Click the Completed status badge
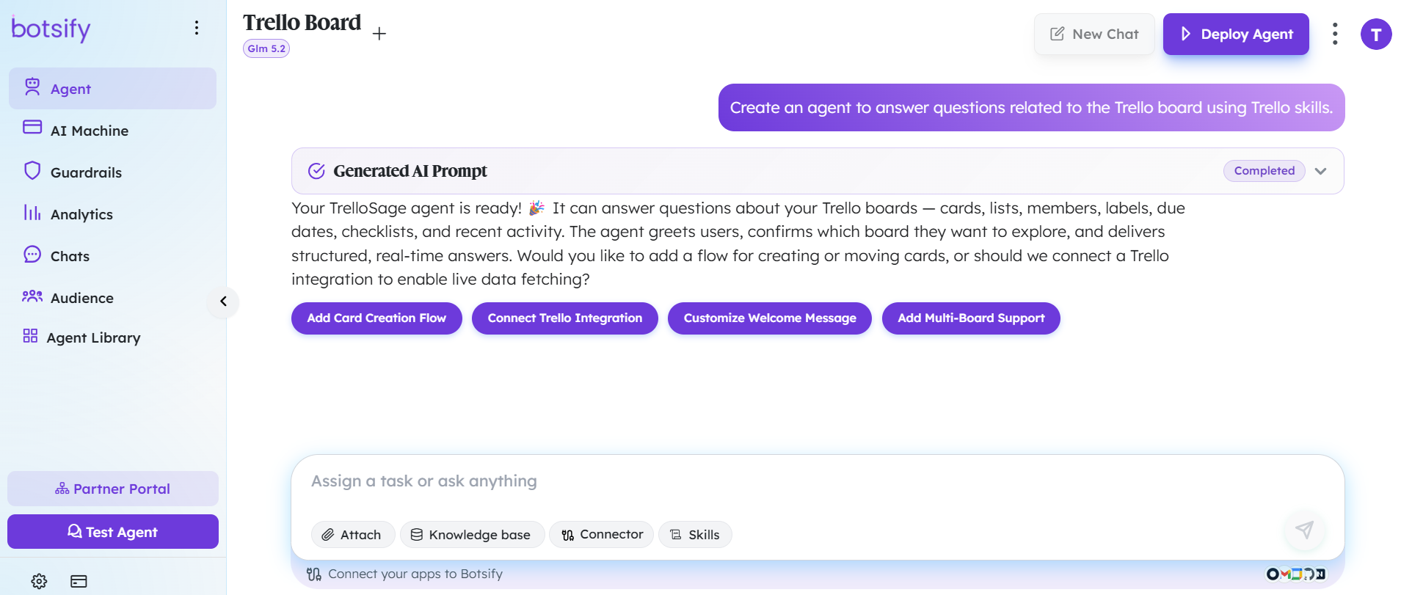 pos(1264,171)
